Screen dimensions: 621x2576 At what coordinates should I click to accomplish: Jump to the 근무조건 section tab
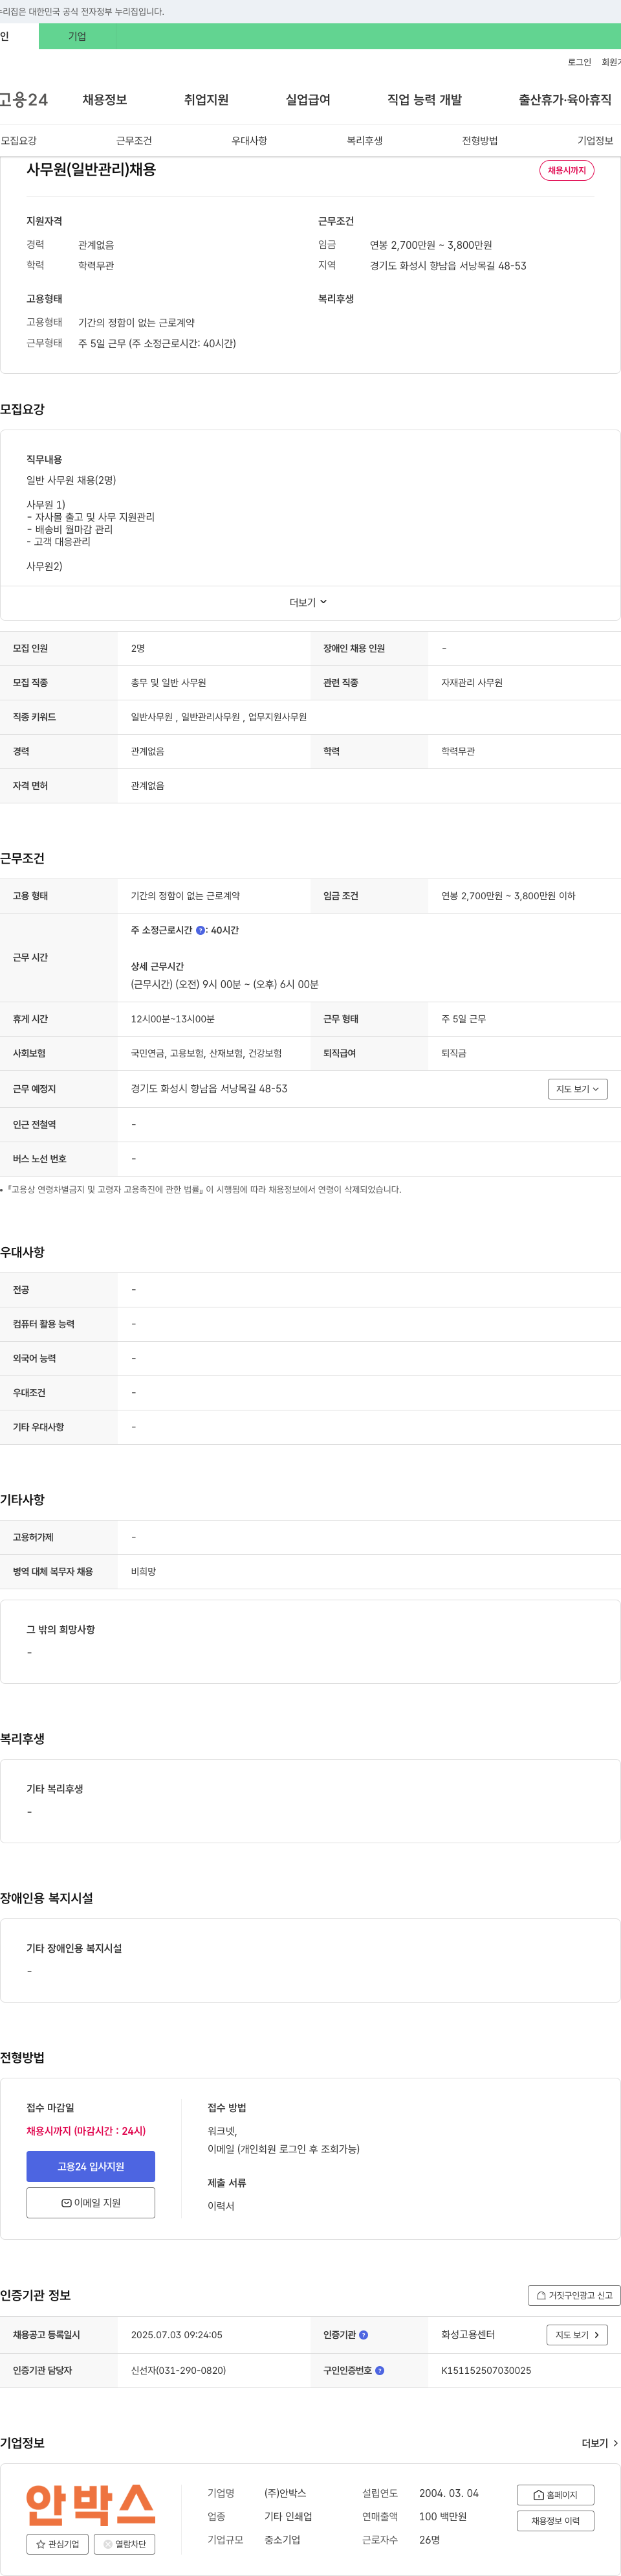pos(134,141)
